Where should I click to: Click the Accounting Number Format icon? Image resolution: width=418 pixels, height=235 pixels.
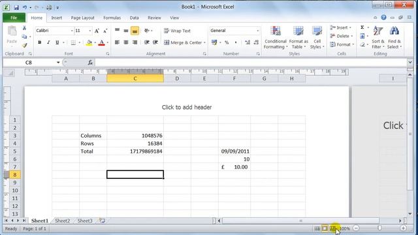(x=214, y=42)
